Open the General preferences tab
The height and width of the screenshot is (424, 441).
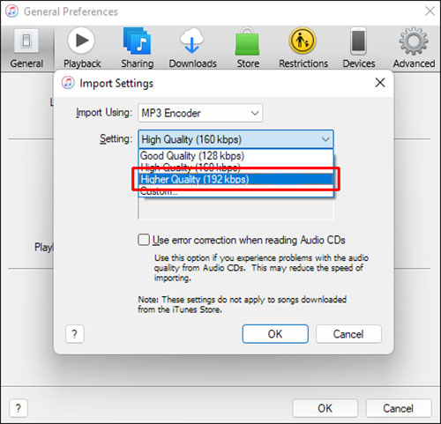[26, 48]
